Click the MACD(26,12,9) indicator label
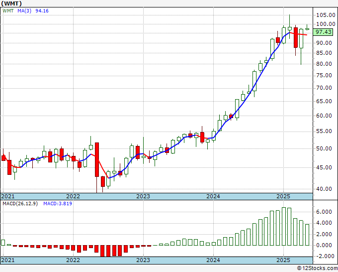Image resolution: width=338 pixels, height=272 pixels. click(x=20, y=204)
